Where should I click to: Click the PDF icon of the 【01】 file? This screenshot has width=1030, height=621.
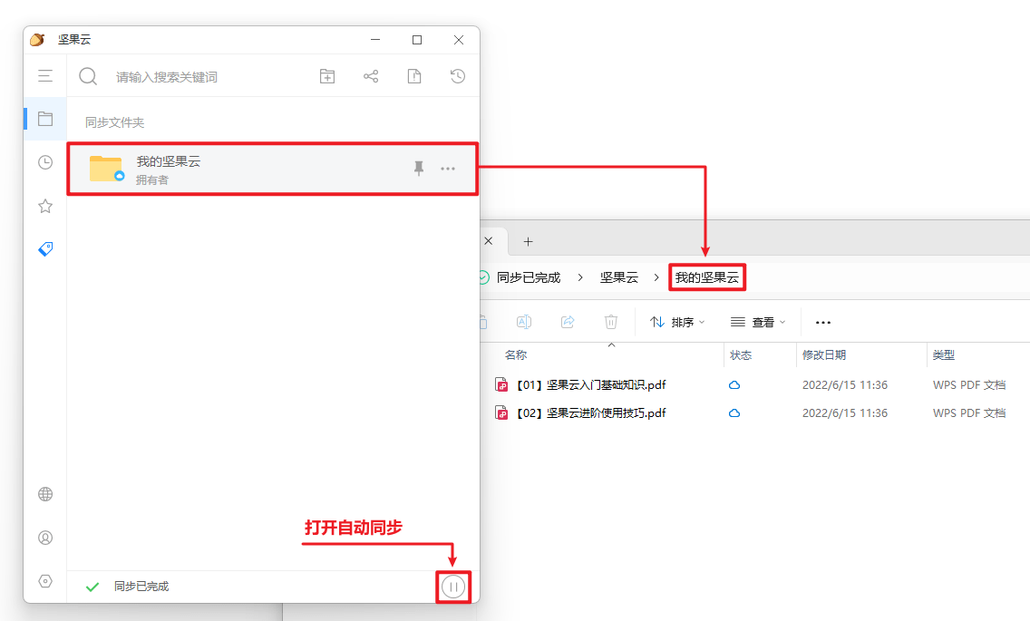pos(501,385)
